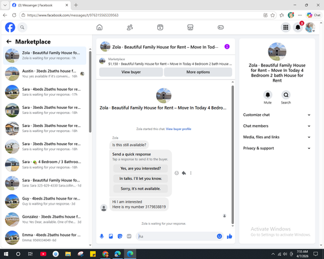Click the purple conversation info icon

click(227, 47)
